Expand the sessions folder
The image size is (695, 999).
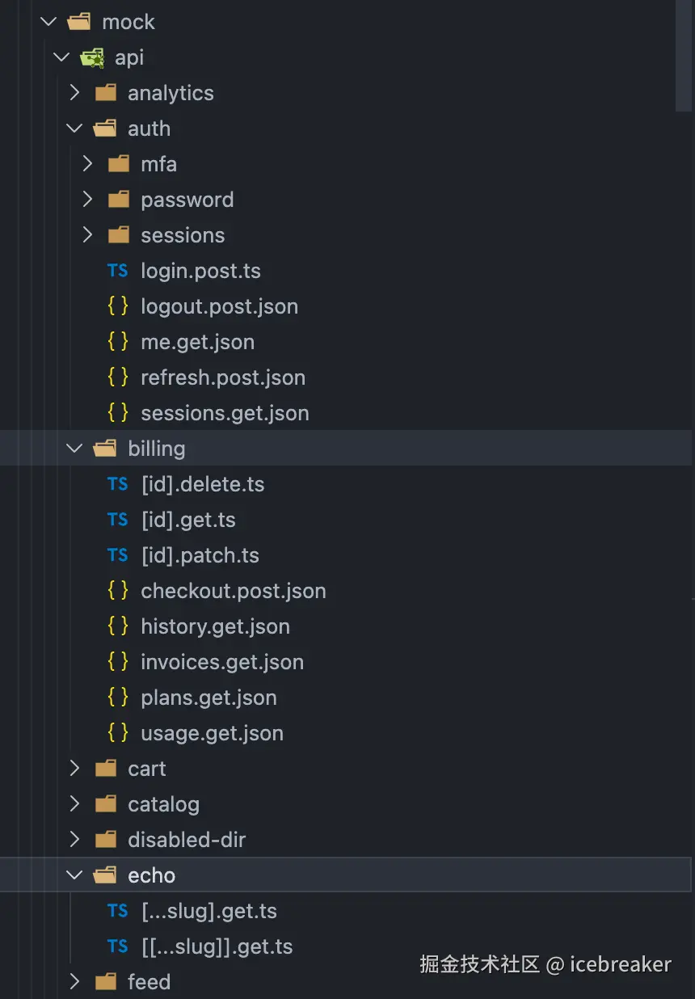coord(87,235)
